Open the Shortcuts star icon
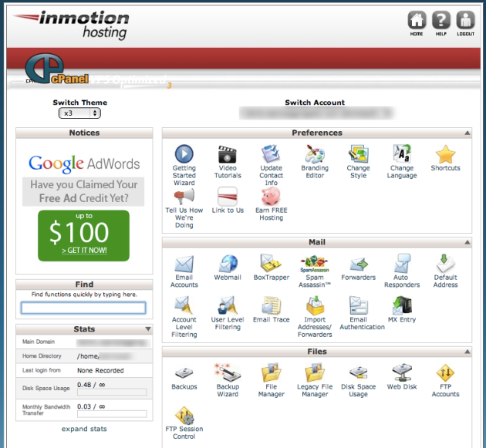Image resolution: width=486 pixels, height=448 pixels. (445, 154)
